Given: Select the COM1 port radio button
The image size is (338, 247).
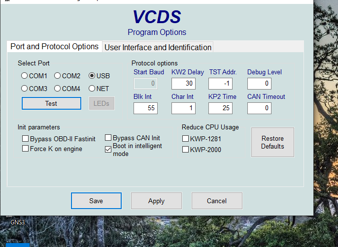Looking at the screenshot, I should (x=24, y=76).
